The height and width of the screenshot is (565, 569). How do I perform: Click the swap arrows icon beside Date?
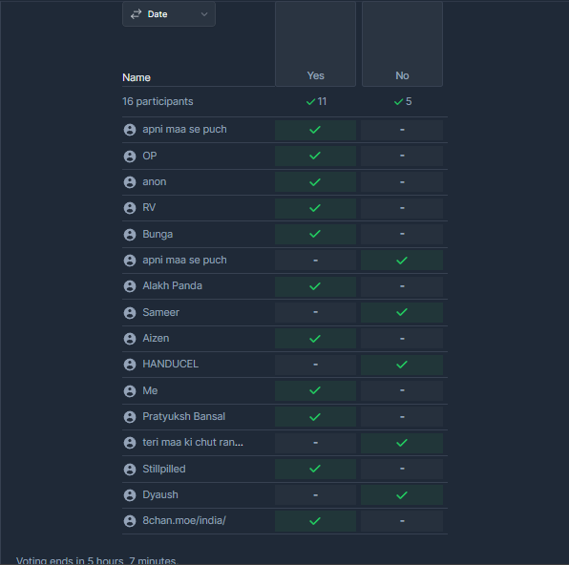[136, 14]
